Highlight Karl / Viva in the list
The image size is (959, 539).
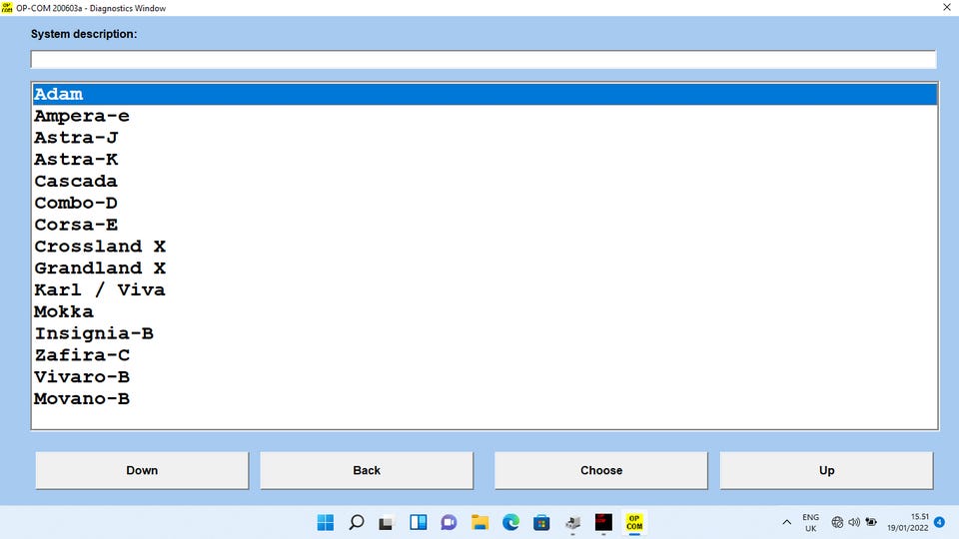484,290
